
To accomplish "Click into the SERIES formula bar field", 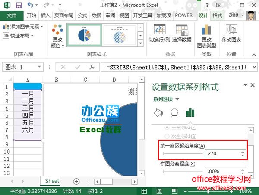I will (x=177, y=67).
